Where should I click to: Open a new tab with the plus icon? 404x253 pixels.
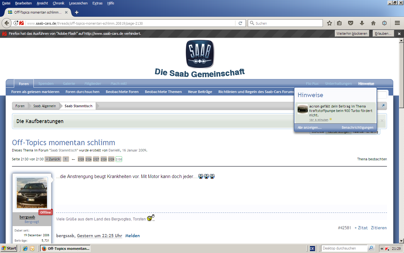76,12
